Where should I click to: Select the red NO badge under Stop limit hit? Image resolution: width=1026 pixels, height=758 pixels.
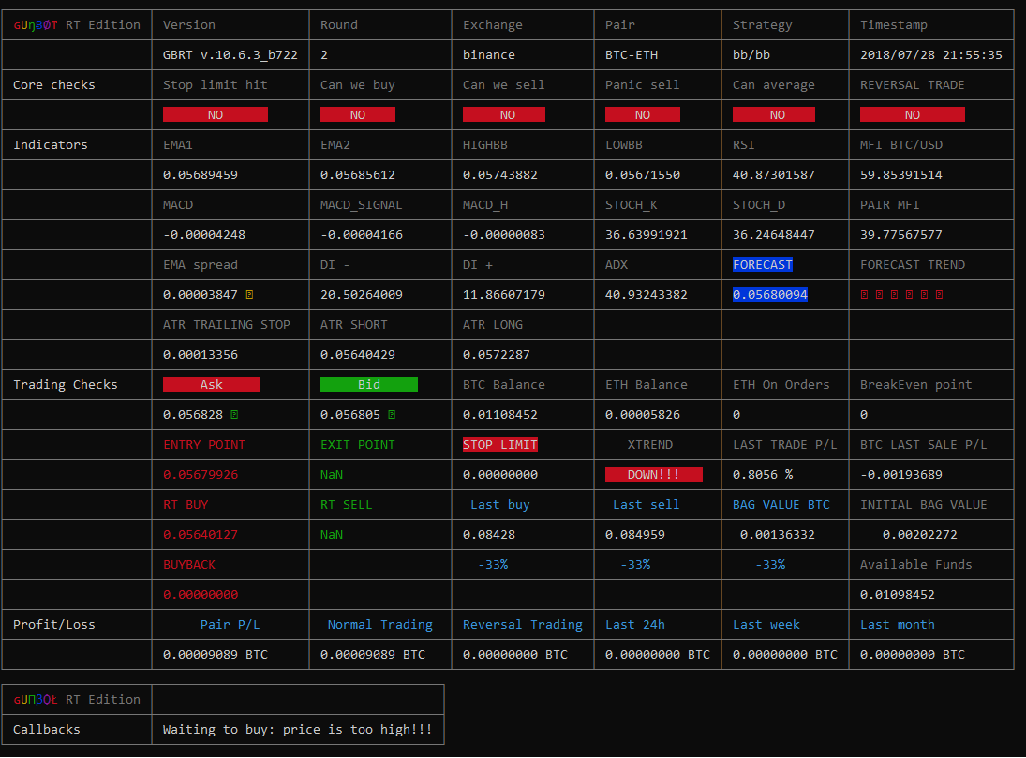216,114
